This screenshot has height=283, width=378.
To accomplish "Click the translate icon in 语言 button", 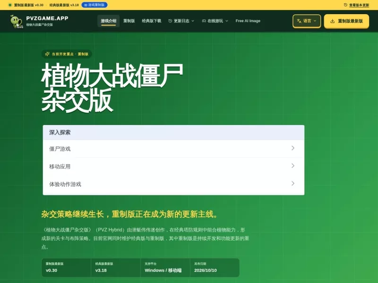I will click(299, 21).
